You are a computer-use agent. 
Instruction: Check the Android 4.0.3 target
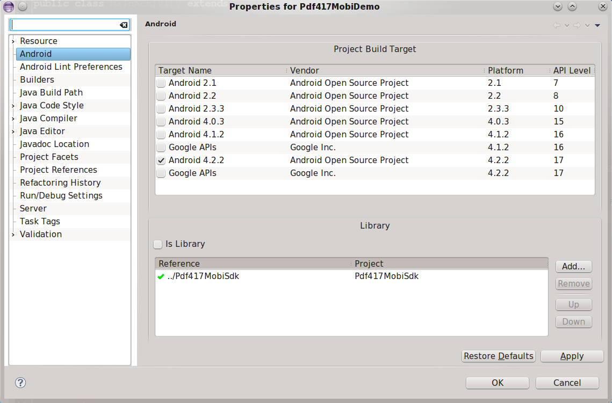(x=161, y=122)
